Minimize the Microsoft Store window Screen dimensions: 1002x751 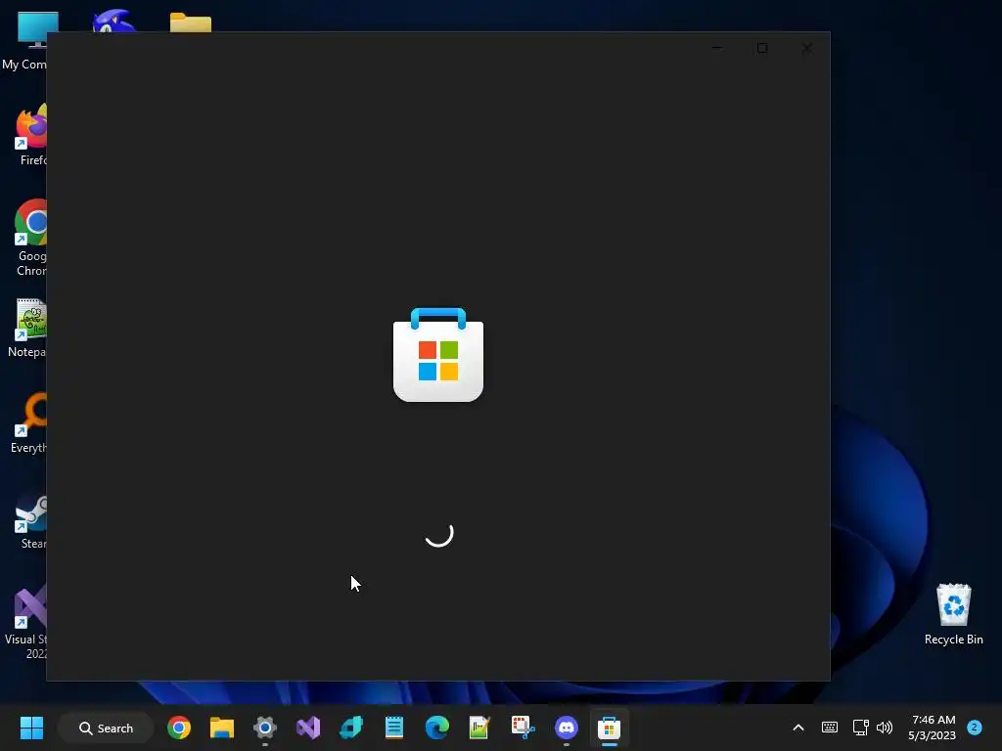coord(717,48)
